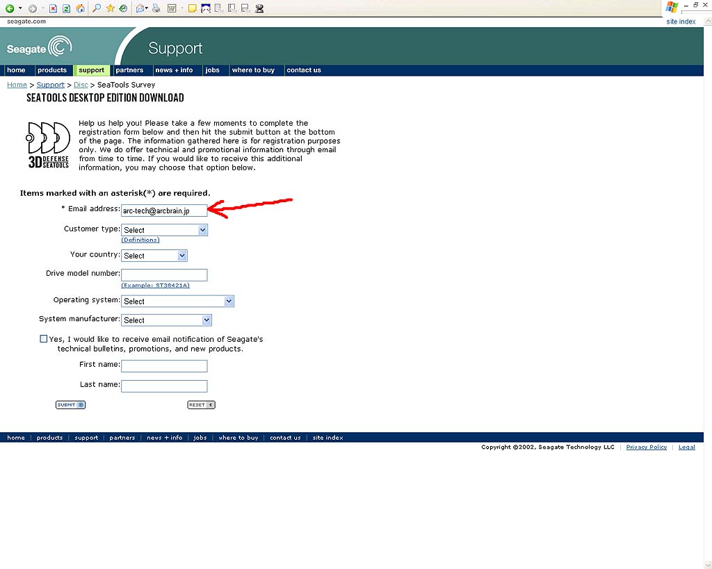Click the footer support link

click(86, 438)
